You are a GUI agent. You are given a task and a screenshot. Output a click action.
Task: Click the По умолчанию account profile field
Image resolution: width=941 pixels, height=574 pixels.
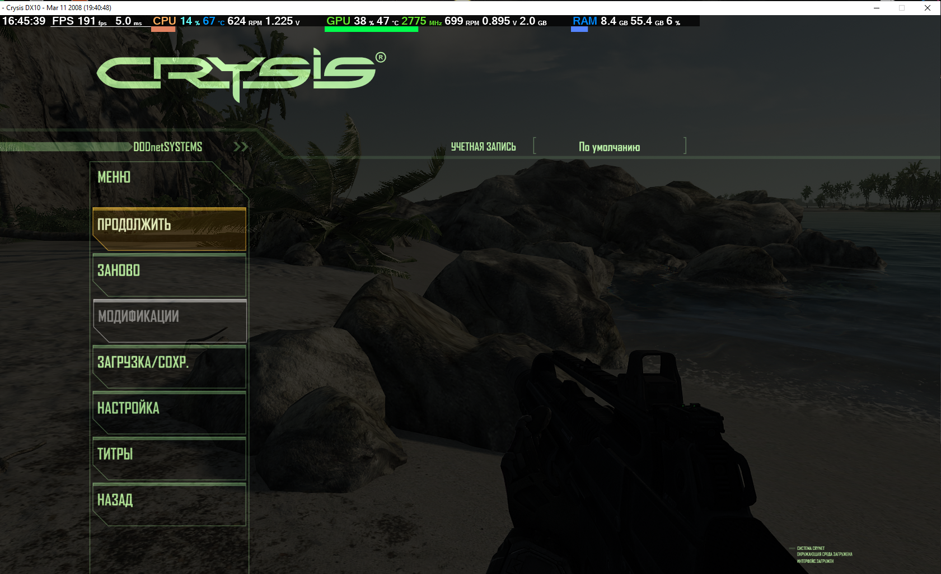(x=610, y=146)
